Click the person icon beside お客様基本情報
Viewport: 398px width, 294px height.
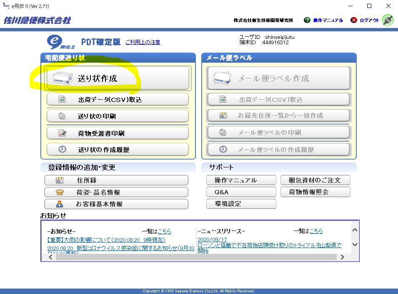tap(60, 204)
